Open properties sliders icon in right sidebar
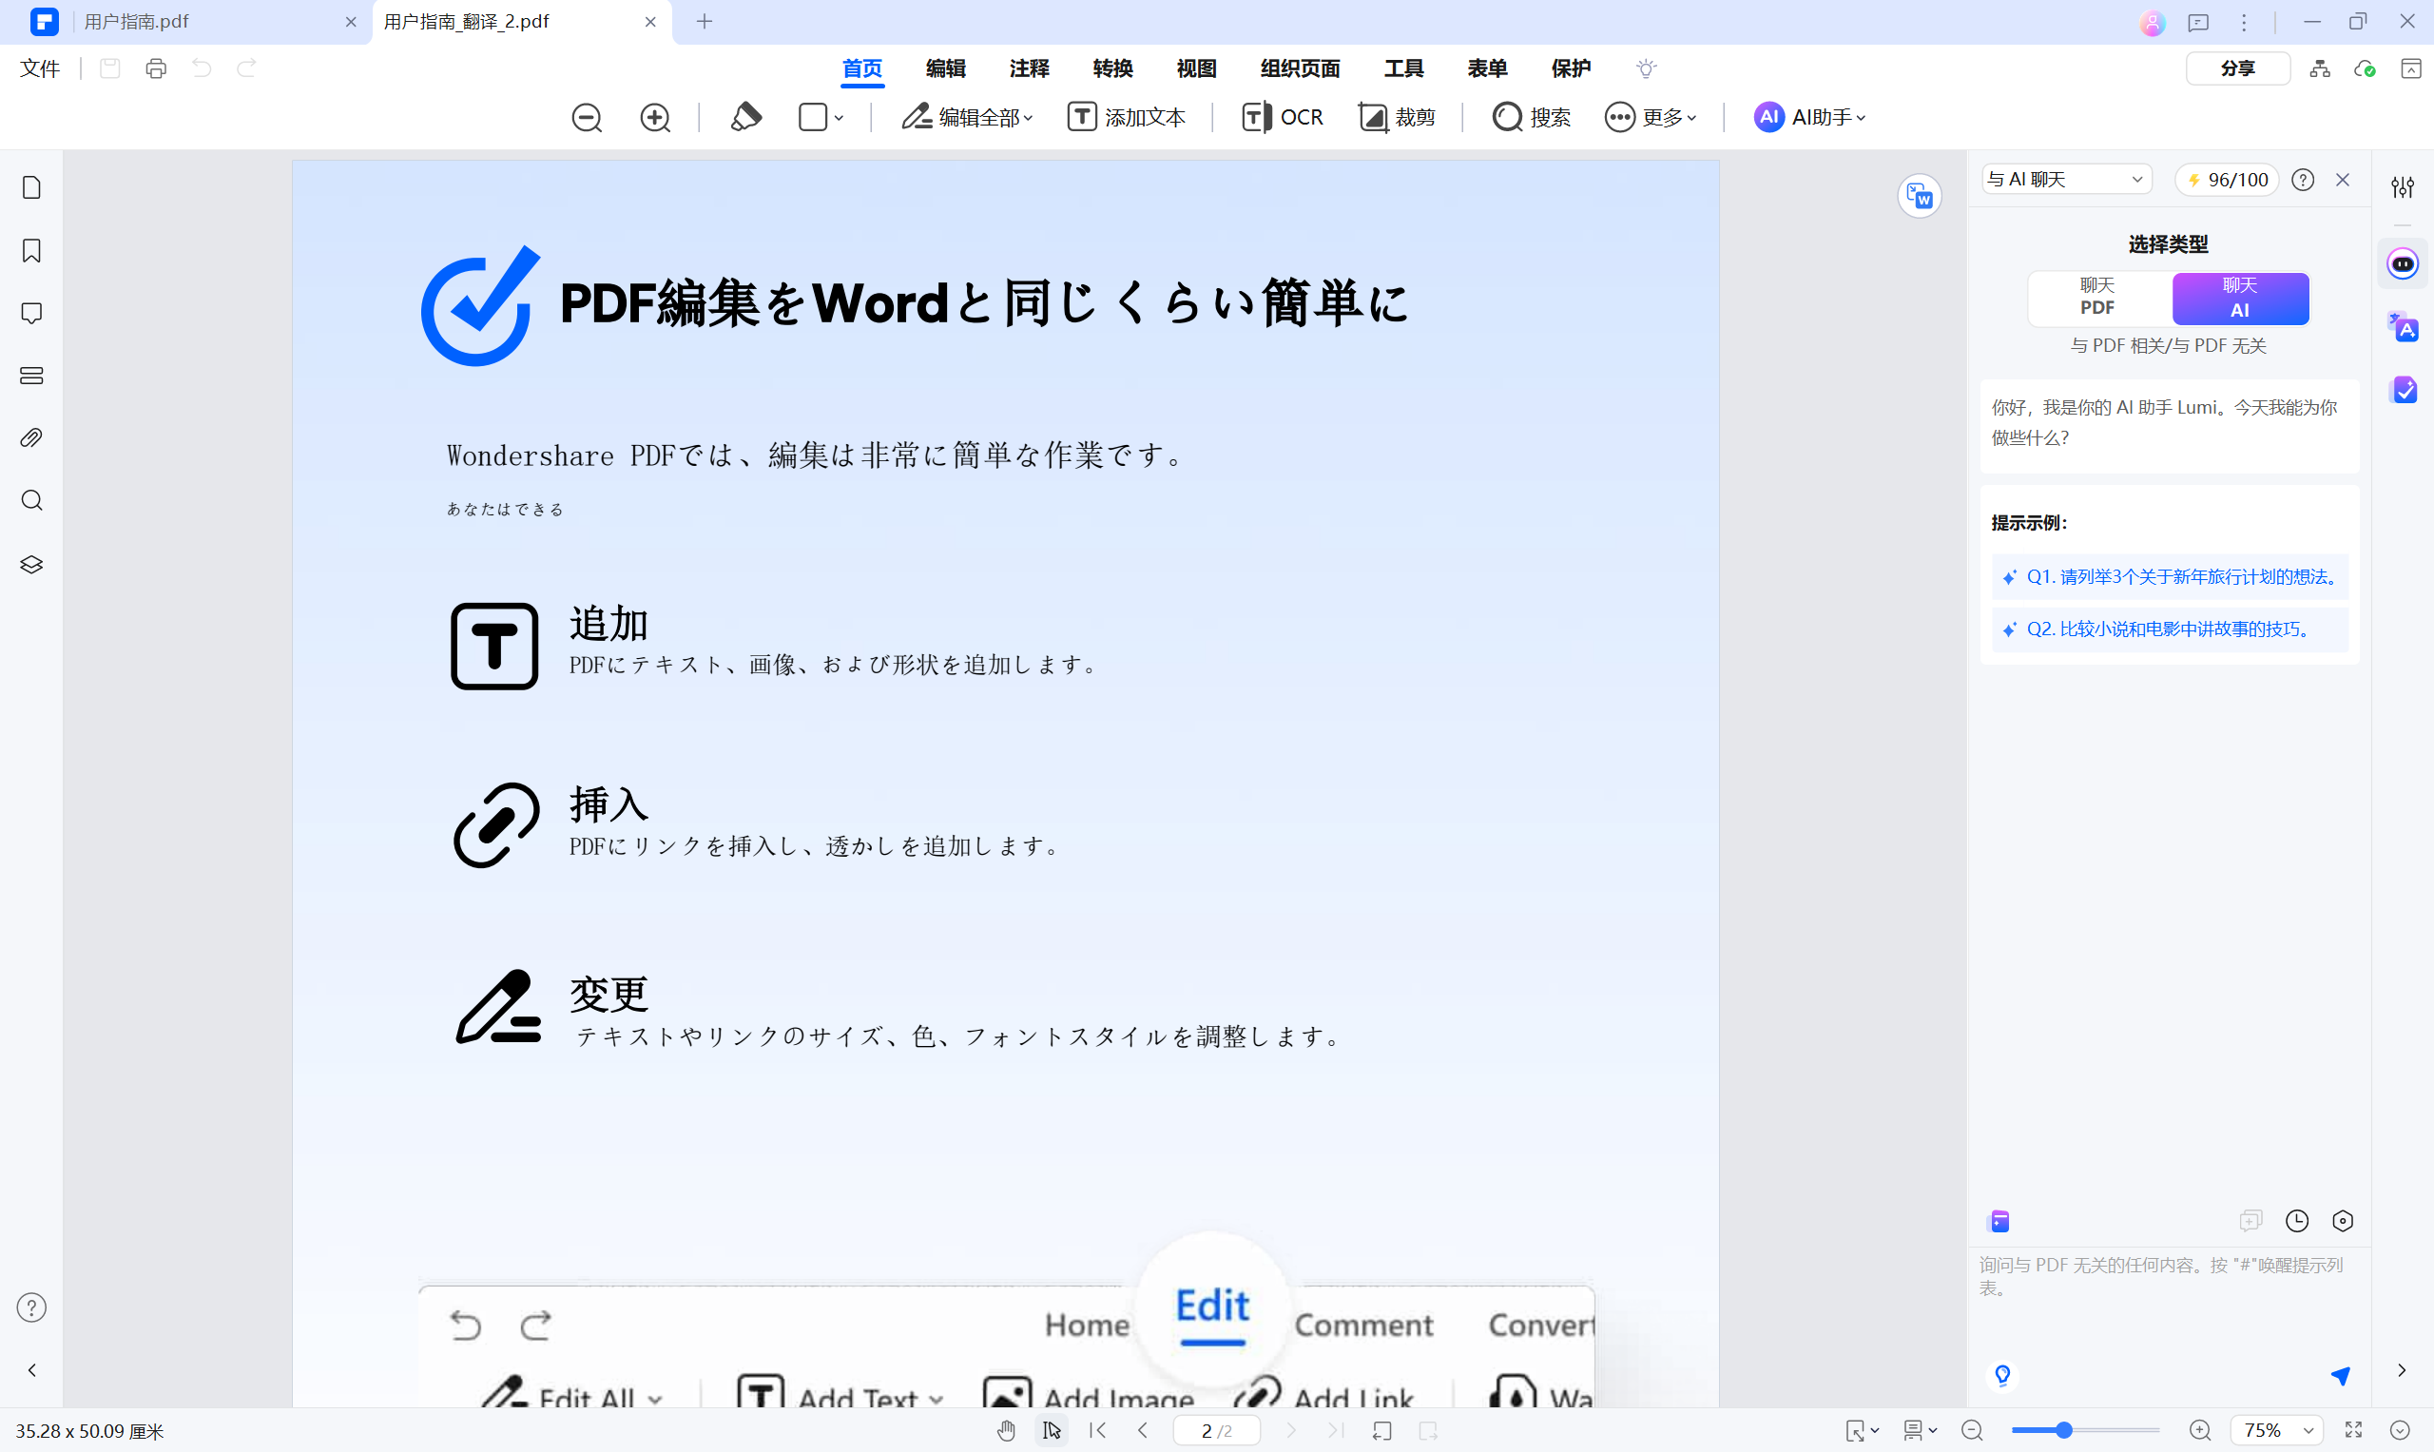 2403,187
